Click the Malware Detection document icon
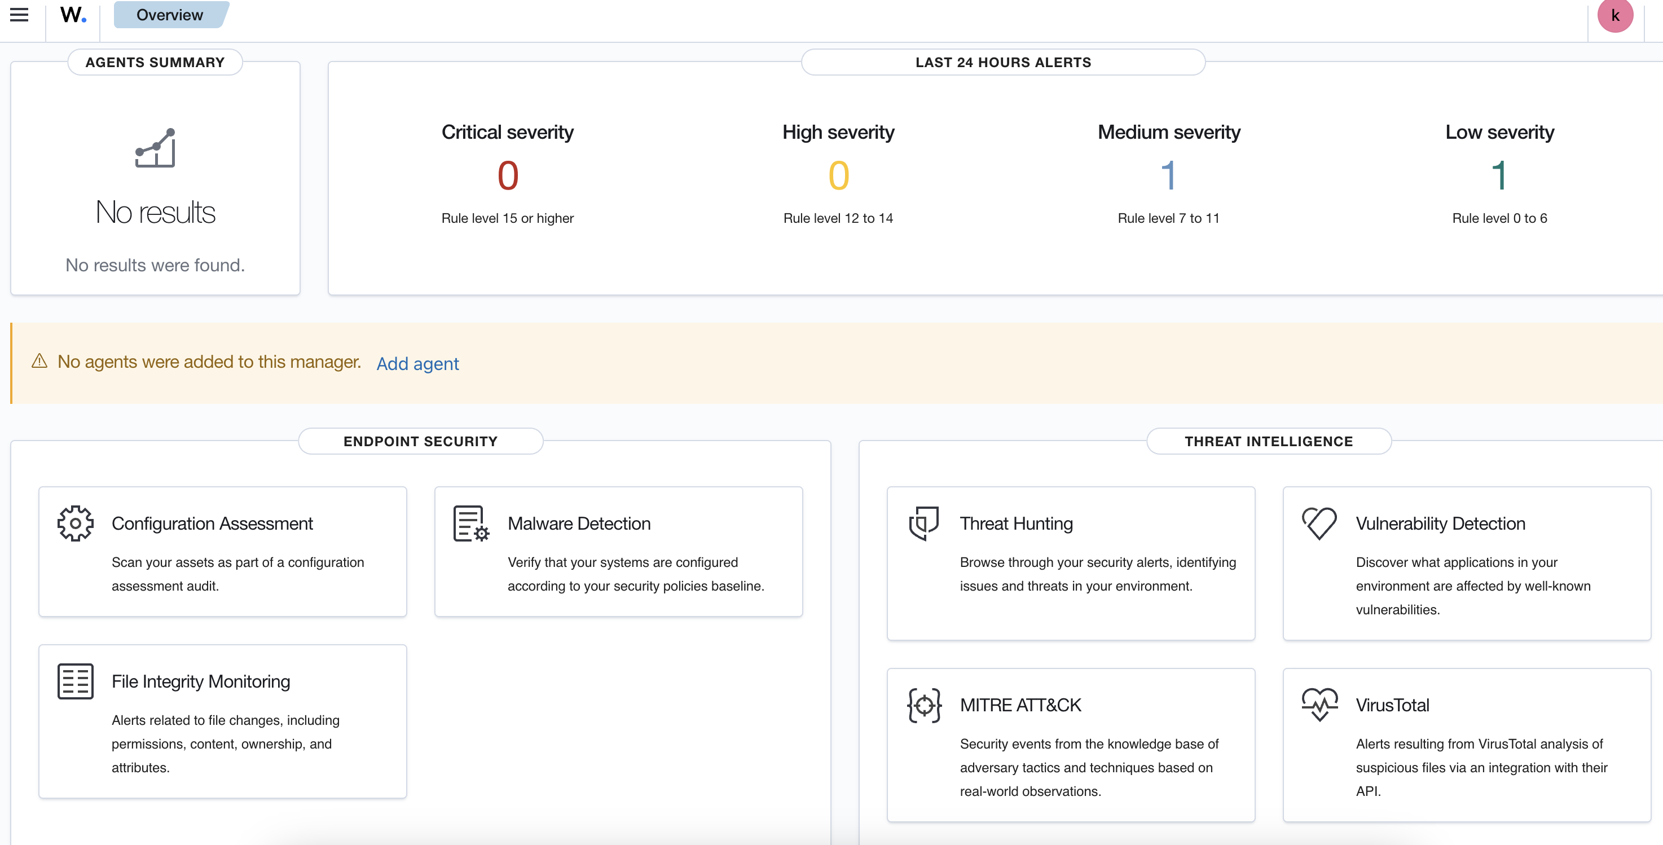 coord(470,523)
